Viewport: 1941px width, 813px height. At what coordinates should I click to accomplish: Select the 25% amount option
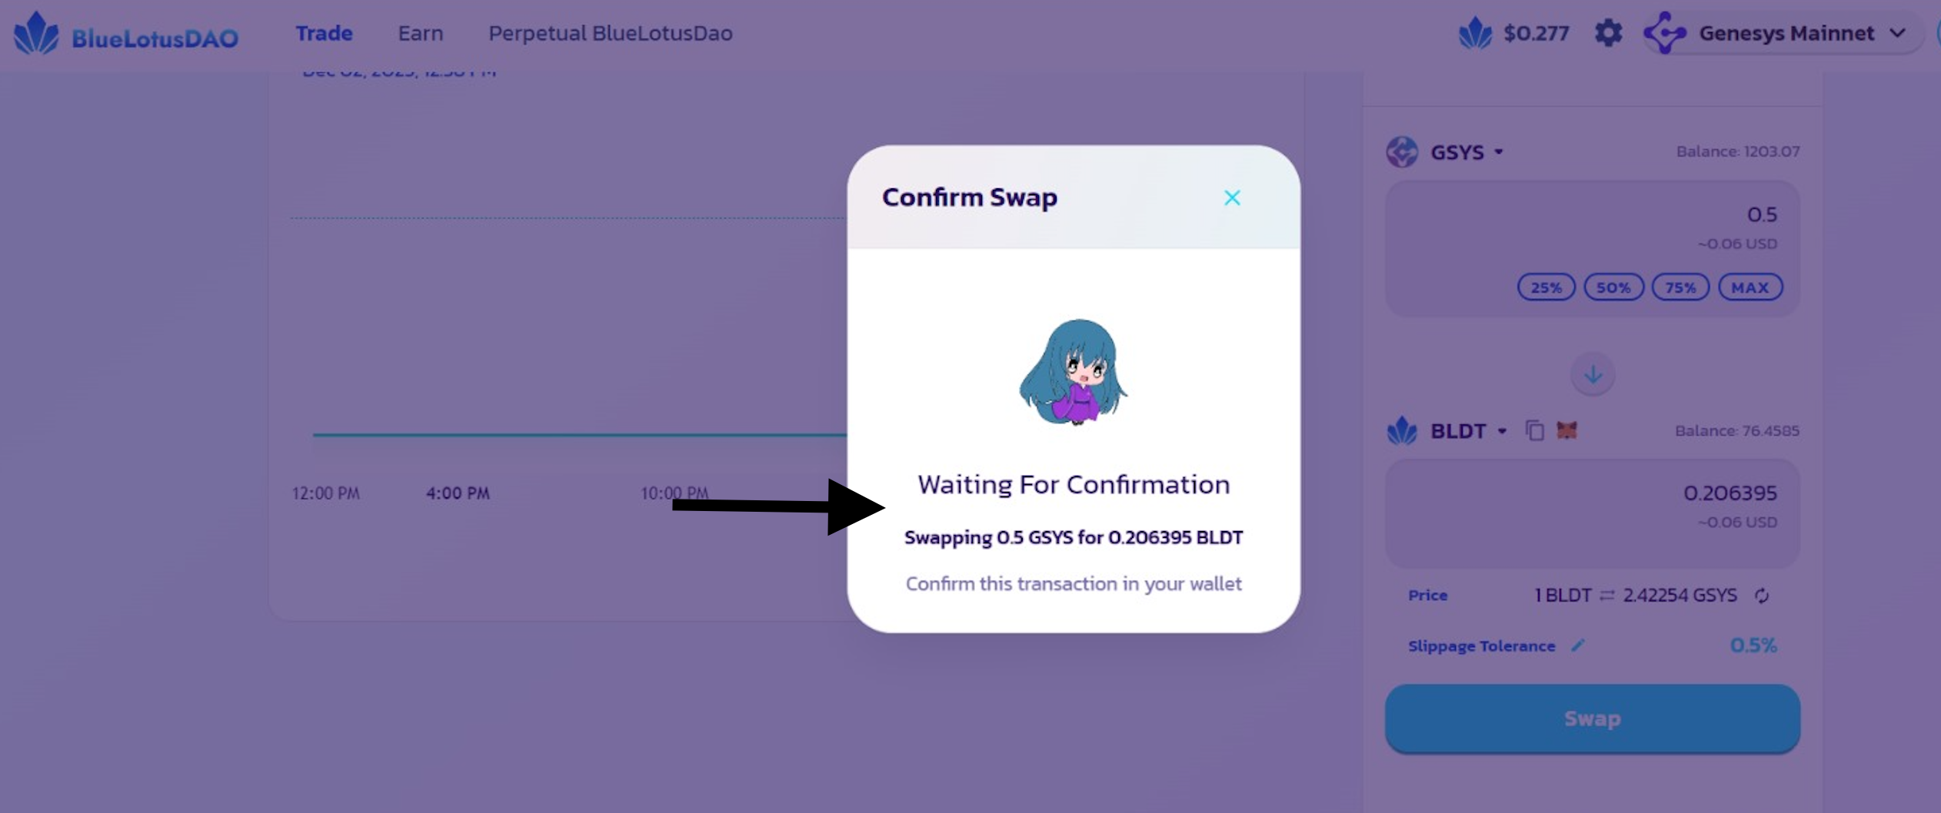pos(1546,287)
